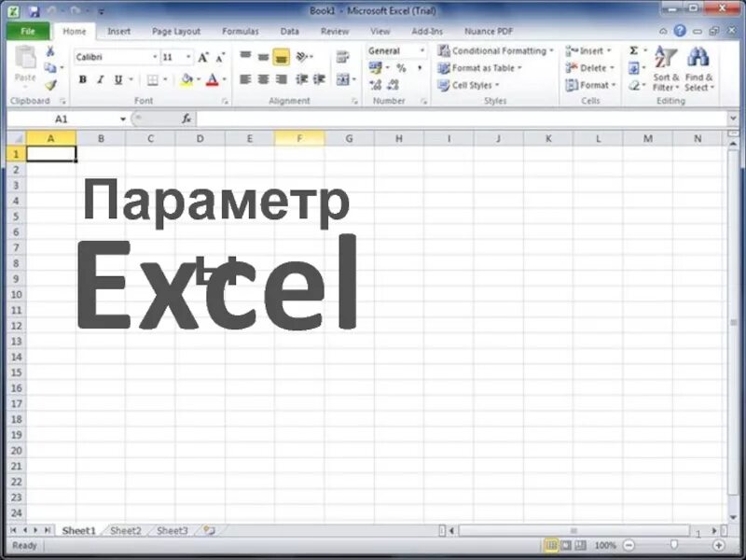
Task: Click the Font Color A icon
Action: point(213,79)
